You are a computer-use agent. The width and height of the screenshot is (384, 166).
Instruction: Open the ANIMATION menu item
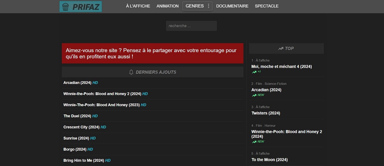[167, 6]
